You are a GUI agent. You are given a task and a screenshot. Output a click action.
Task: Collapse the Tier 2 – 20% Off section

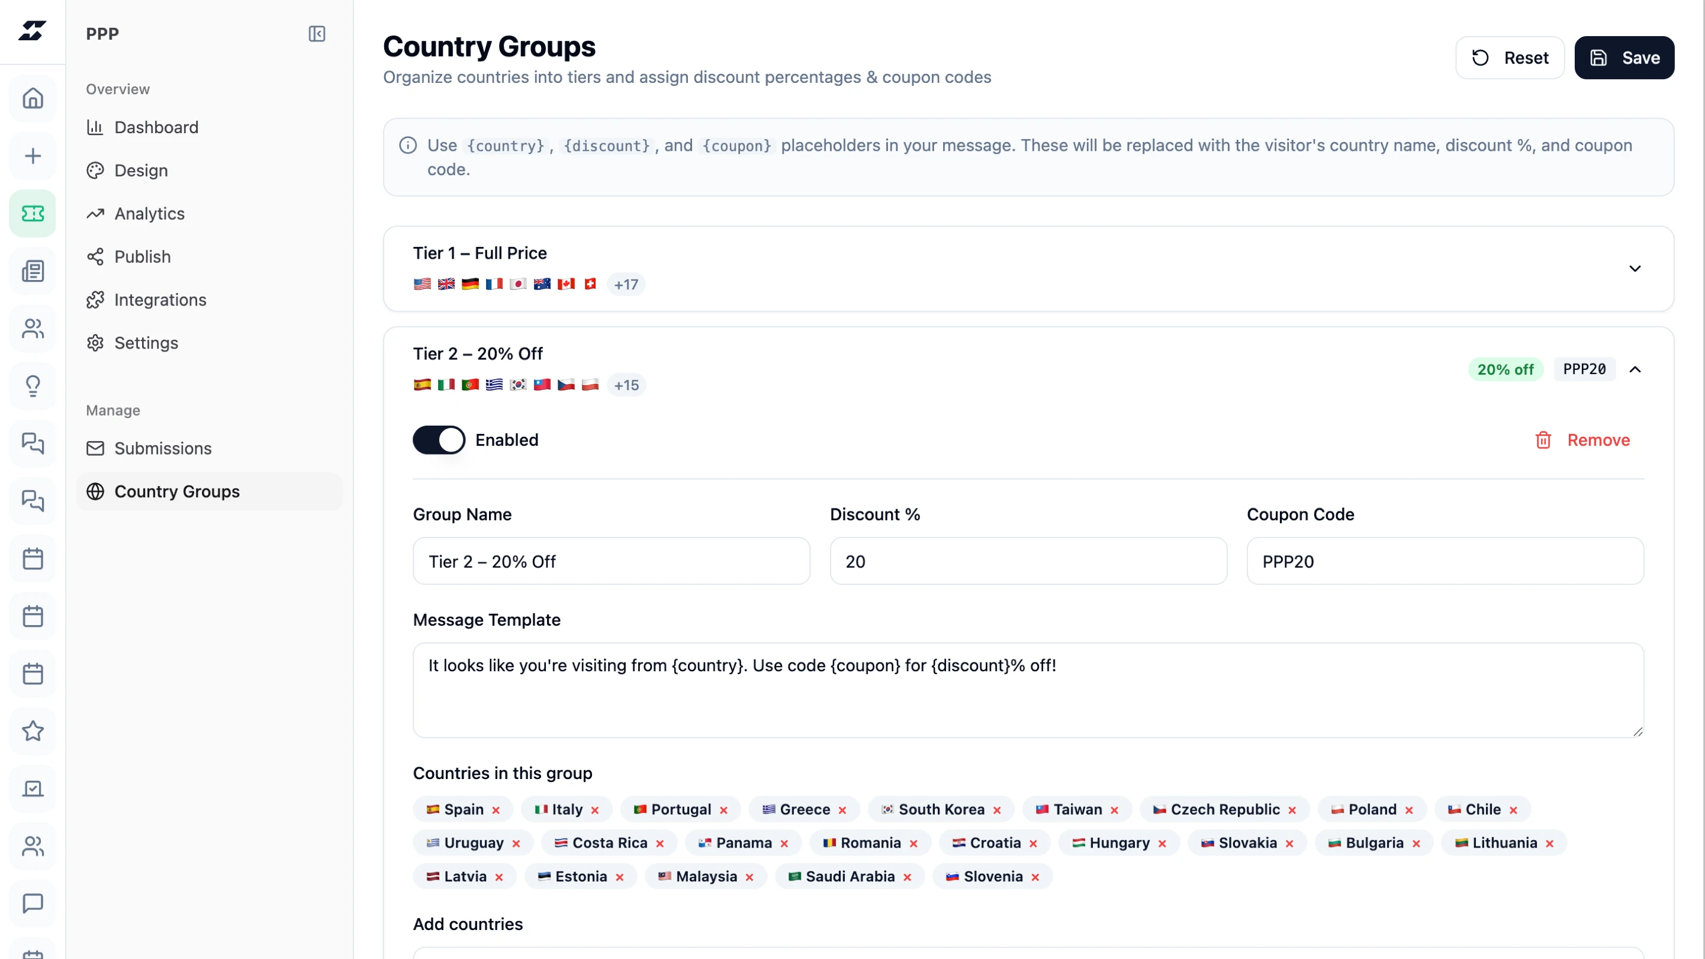1635,369
